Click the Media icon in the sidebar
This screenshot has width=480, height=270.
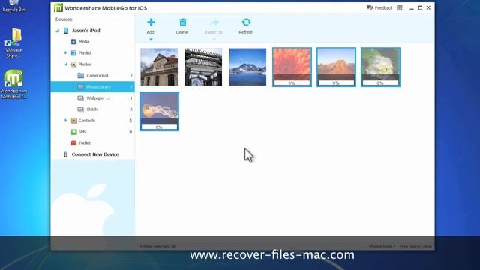(x=73, y=42)
